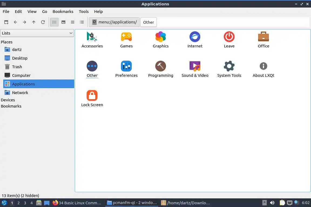Open the clipboard manager tray icon
The width and height of the screenshot is (311, 207).
pyautogui.click(x=282, y=203)
